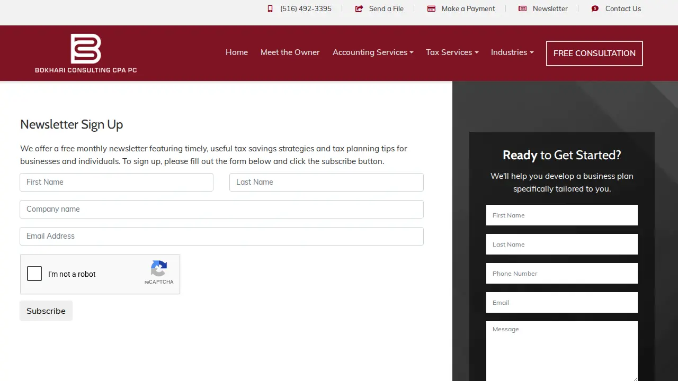Click the Ready to Get Started? heading
The image size is (678, 381).
point(562,155)
